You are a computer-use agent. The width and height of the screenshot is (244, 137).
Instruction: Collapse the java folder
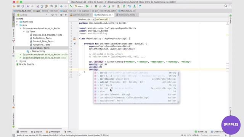tap(17, 25)
